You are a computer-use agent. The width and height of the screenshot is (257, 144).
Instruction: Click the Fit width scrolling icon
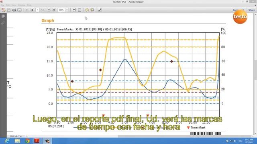pos(74,10)
